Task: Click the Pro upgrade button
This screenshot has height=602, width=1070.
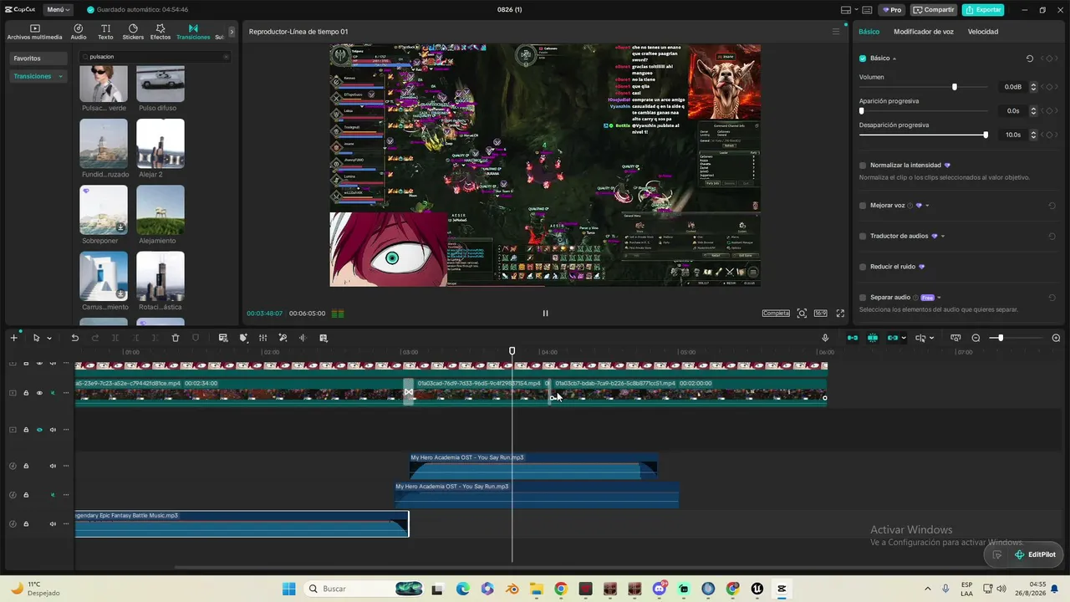Action: point(891,10)
